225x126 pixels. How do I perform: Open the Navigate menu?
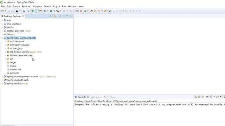37,6
